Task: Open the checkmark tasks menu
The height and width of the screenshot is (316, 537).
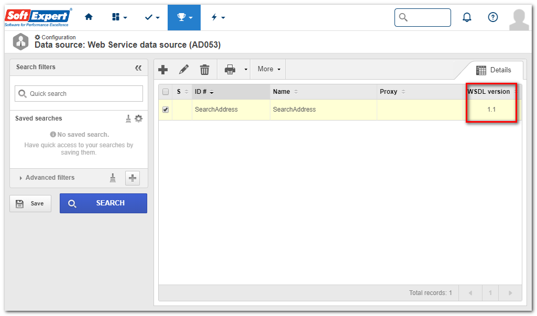Action: click(x=152, y=17)
